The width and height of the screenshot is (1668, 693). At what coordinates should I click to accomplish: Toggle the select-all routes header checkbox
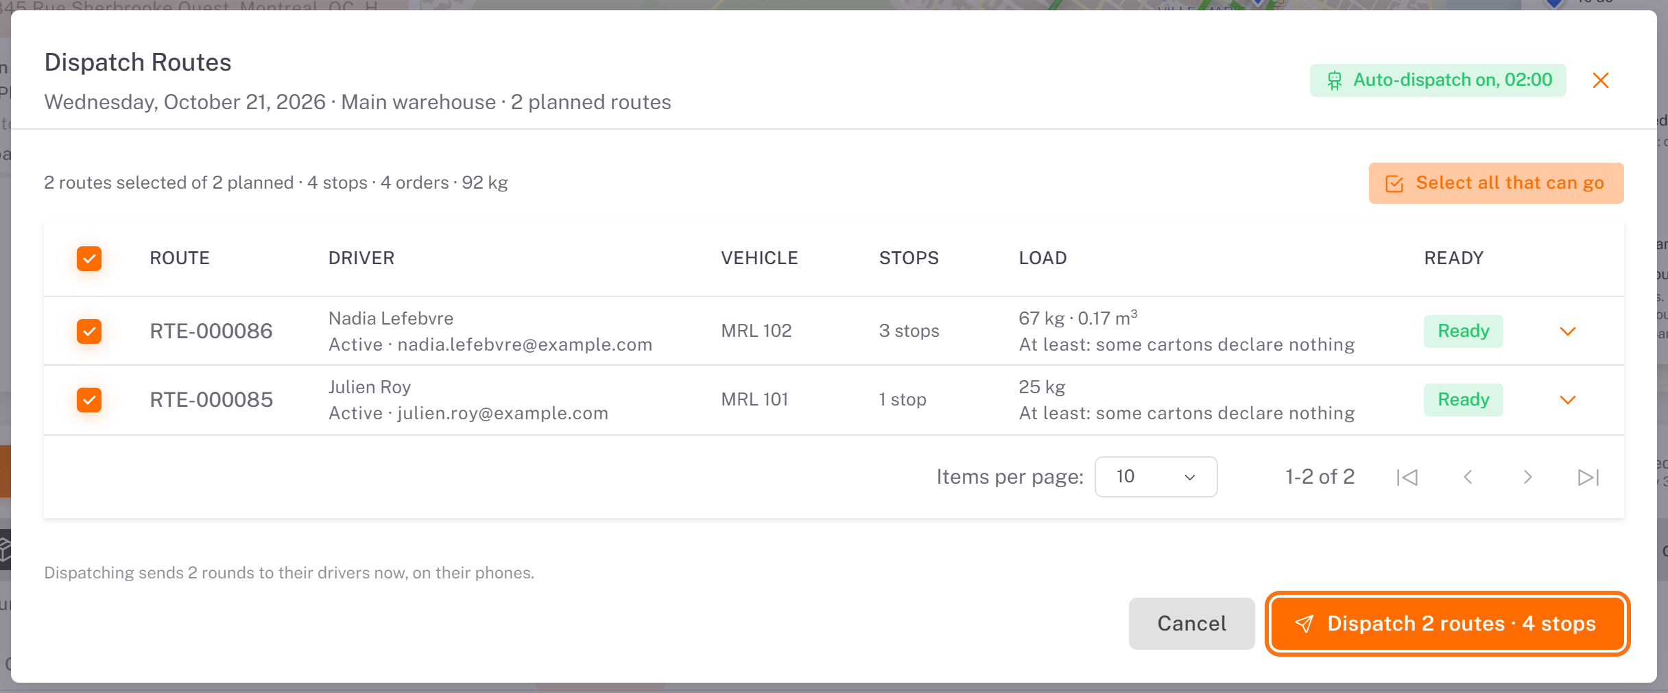point(89,259)
